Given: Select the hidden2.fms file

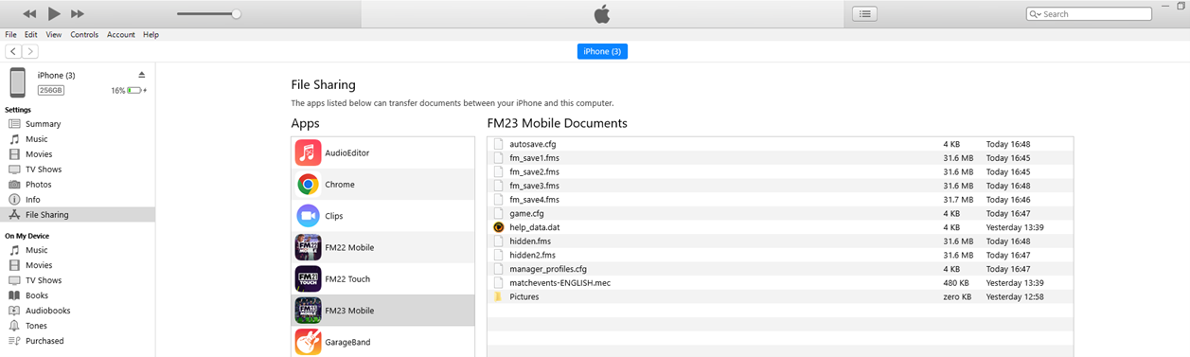Looking at the screenshot, I should coord(780,256).
